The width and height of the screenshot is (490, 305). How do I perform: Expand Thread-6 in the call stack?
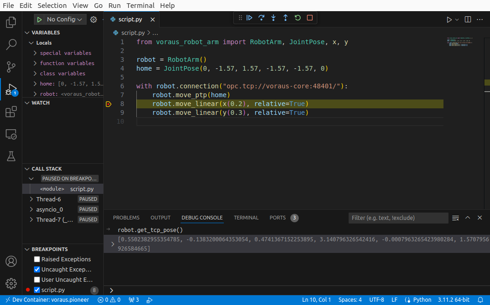coord(32,199)
